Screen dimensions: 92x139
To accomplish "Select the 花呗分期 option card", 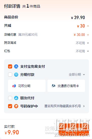I will [x=27, y=86].
